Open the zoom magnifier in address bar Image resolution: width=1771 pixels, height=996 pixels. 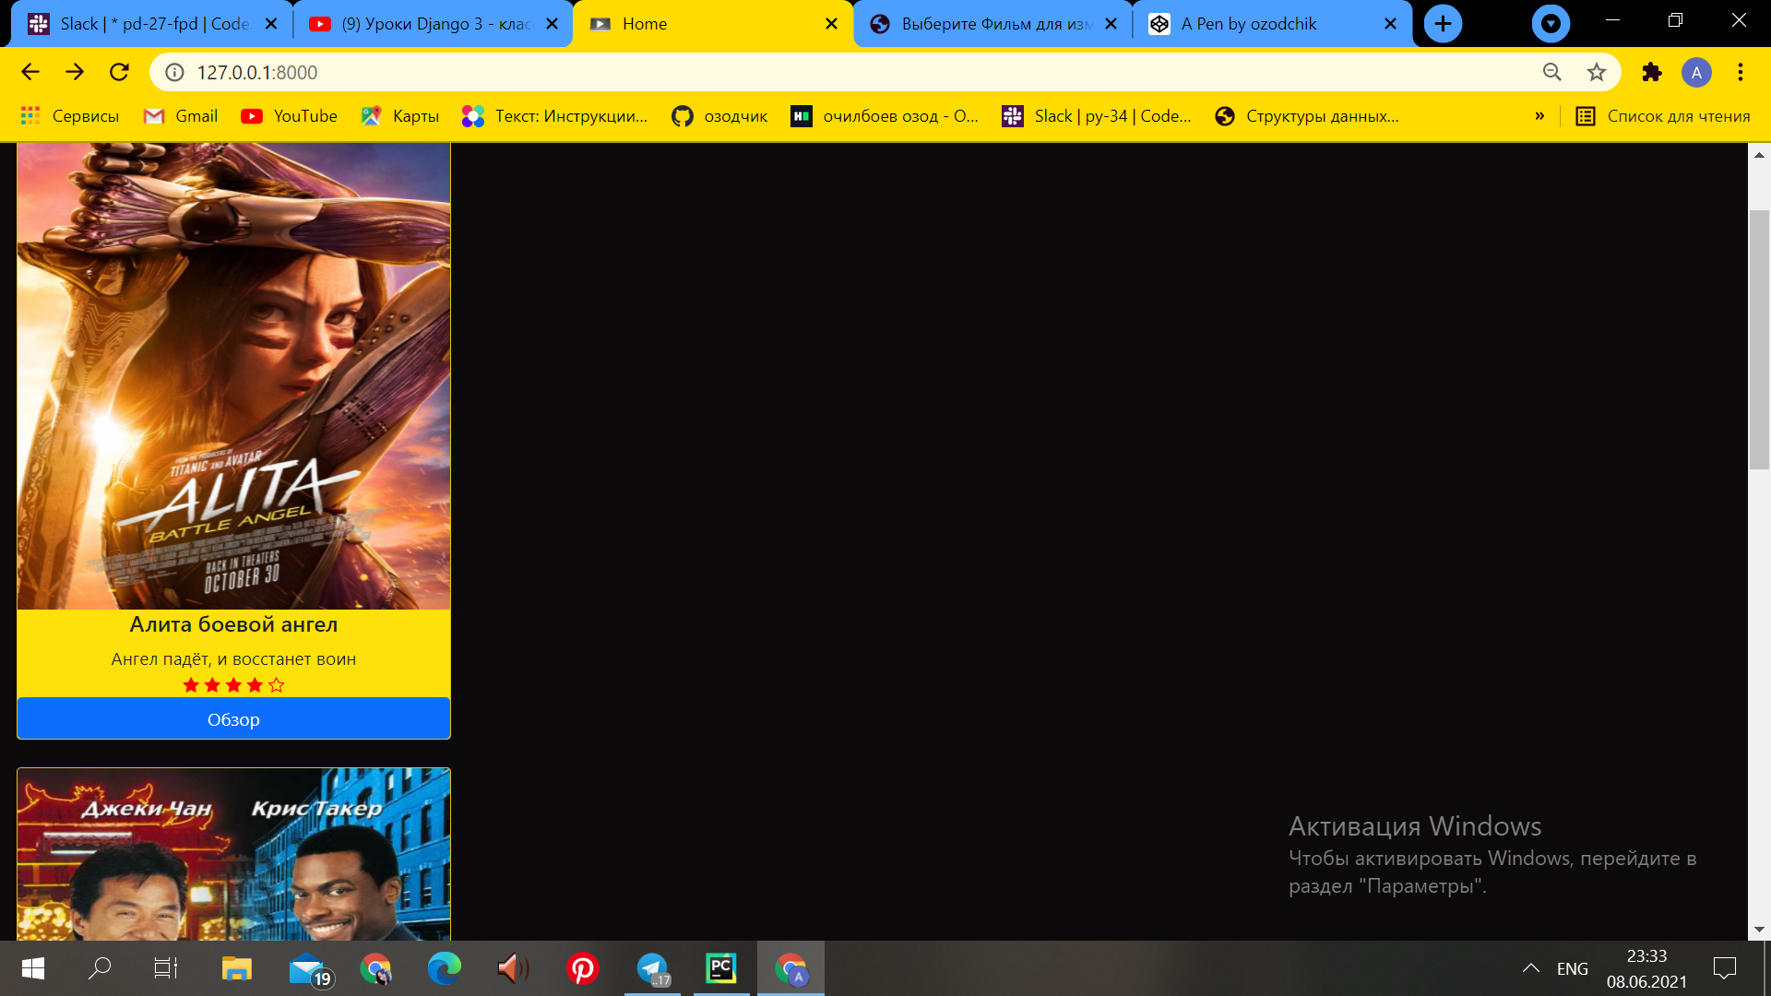coord(1552,72)
